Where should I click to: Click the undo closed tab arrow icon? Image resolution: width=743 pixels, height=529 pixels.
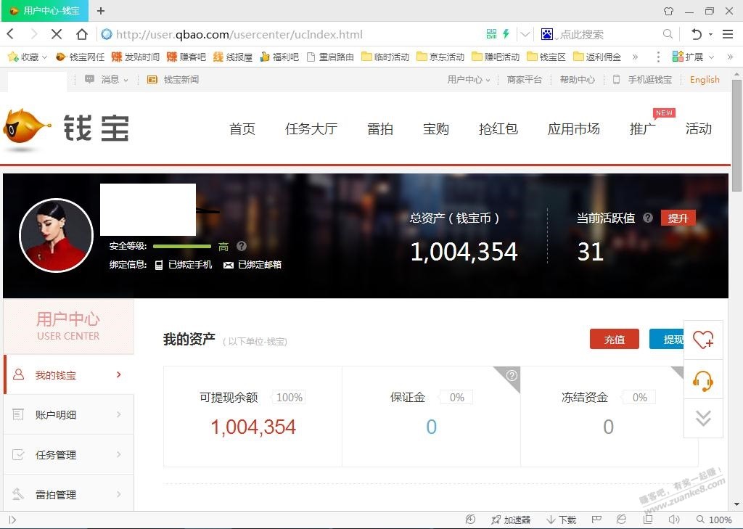point(696,34)
